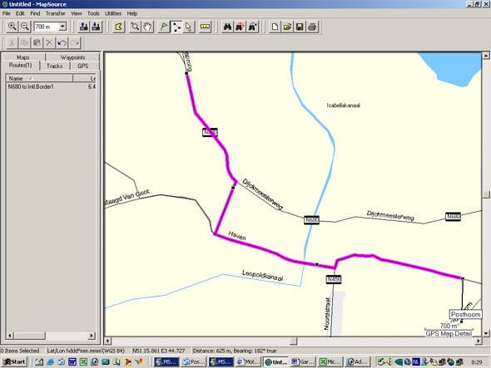Viewport: 491px width, 368px height.
Task: Click the 'Isabellakanaal' label on map
Action: pyautogui.click(x=343, y=105)
